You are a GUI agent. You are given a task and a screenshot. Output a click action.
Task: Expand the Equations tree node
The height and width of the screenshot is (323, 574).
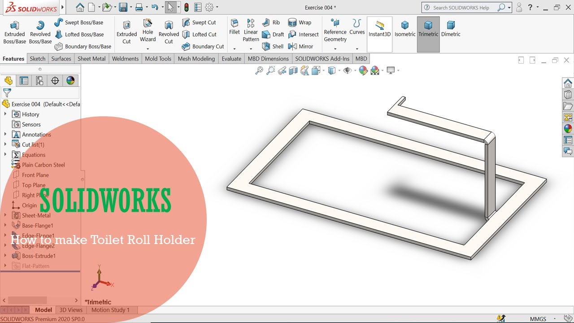tap(5, 155)
